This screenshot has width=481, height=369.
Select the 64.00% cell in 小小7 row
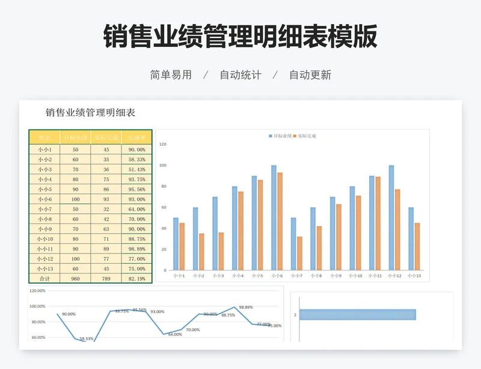[137, 209]
